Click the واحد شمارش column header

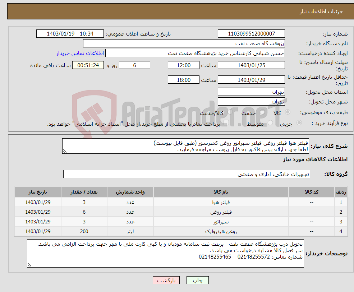point(130,192)
